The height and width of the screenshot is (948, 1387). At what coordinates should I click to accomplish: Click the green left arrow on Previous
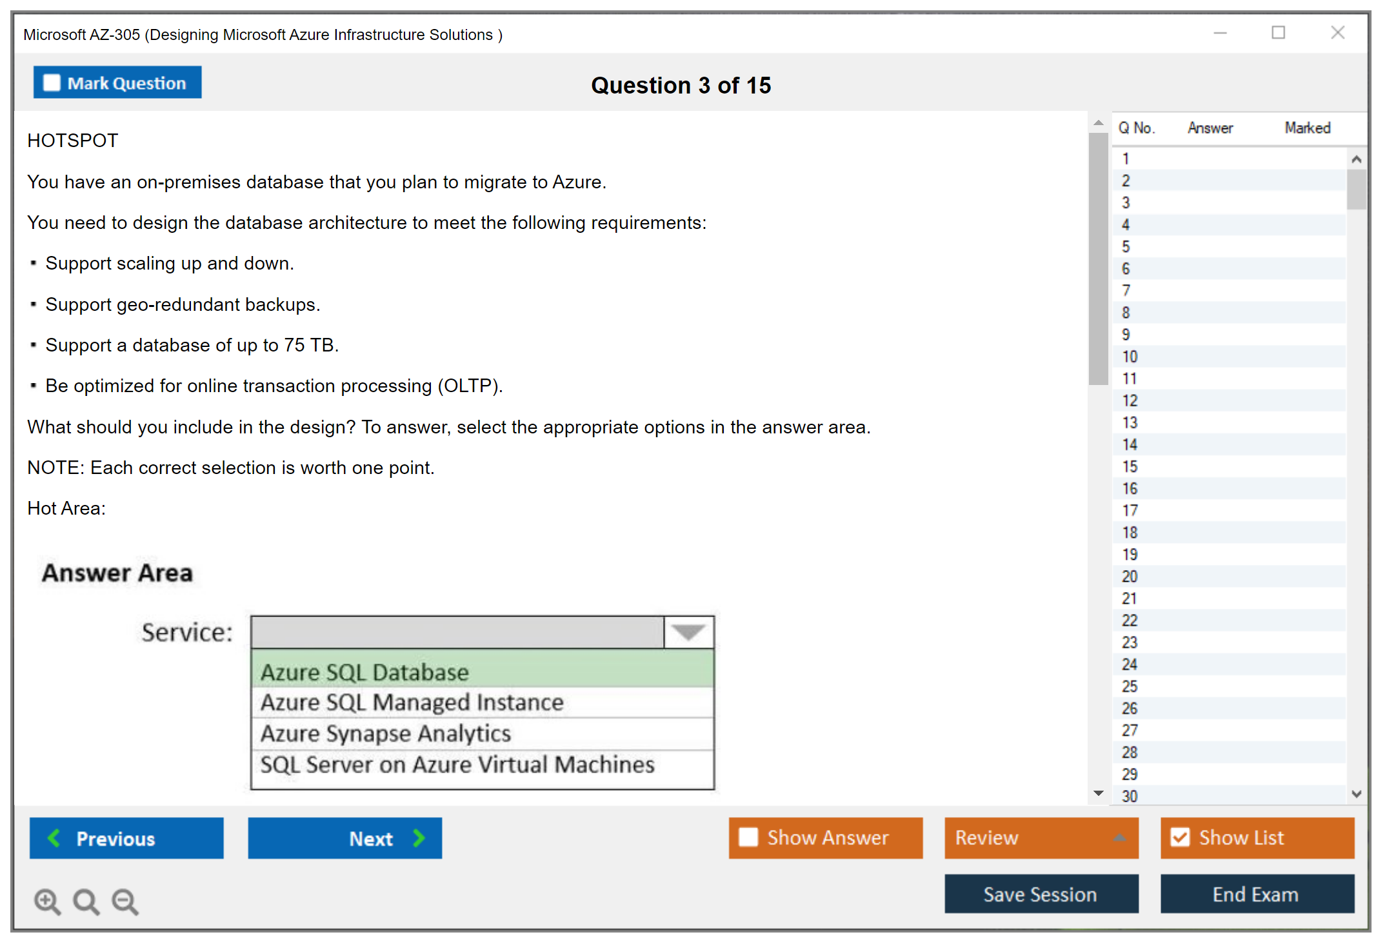[54, 838]
